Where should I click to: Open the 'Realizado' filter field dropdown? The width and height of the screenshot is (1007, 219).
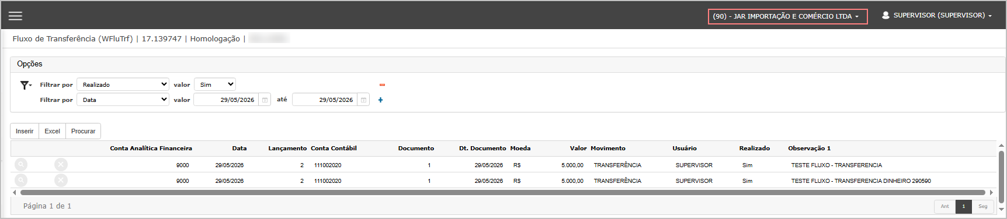point(123,84)
